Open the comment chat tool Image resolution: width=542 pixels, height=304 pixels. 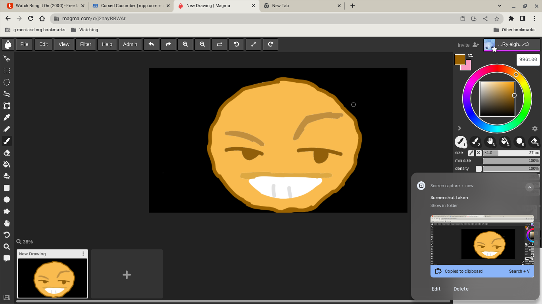coord(7,258)
